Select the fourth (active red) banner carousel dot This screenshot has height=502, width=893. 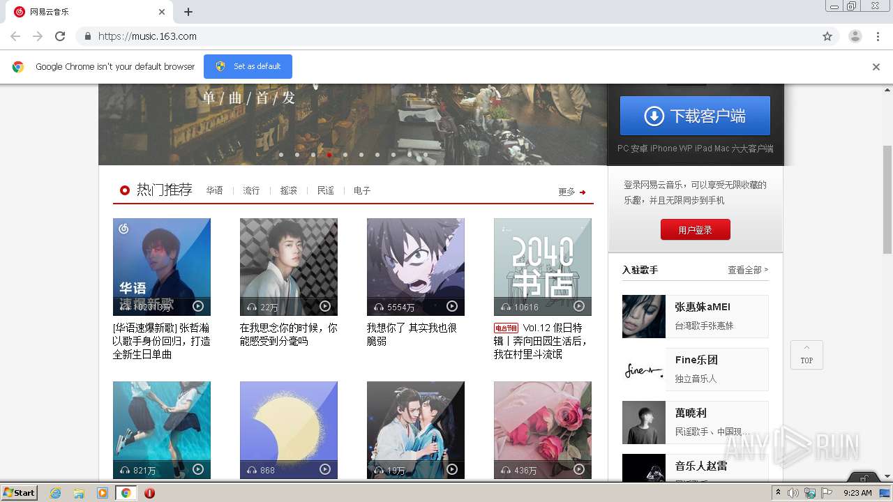[x=329, y=155]
